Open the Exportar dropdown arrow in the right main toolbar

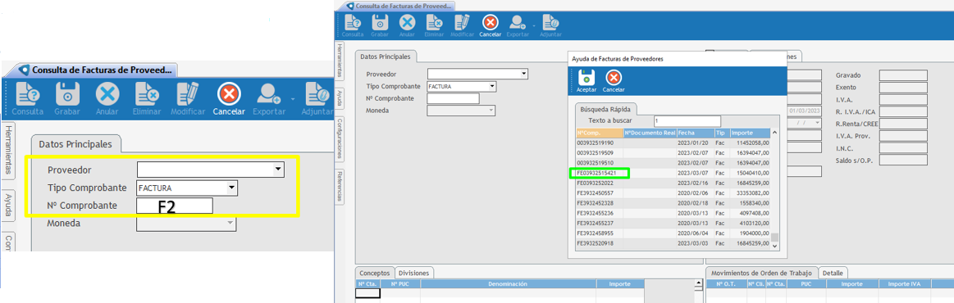pos(534,26)
